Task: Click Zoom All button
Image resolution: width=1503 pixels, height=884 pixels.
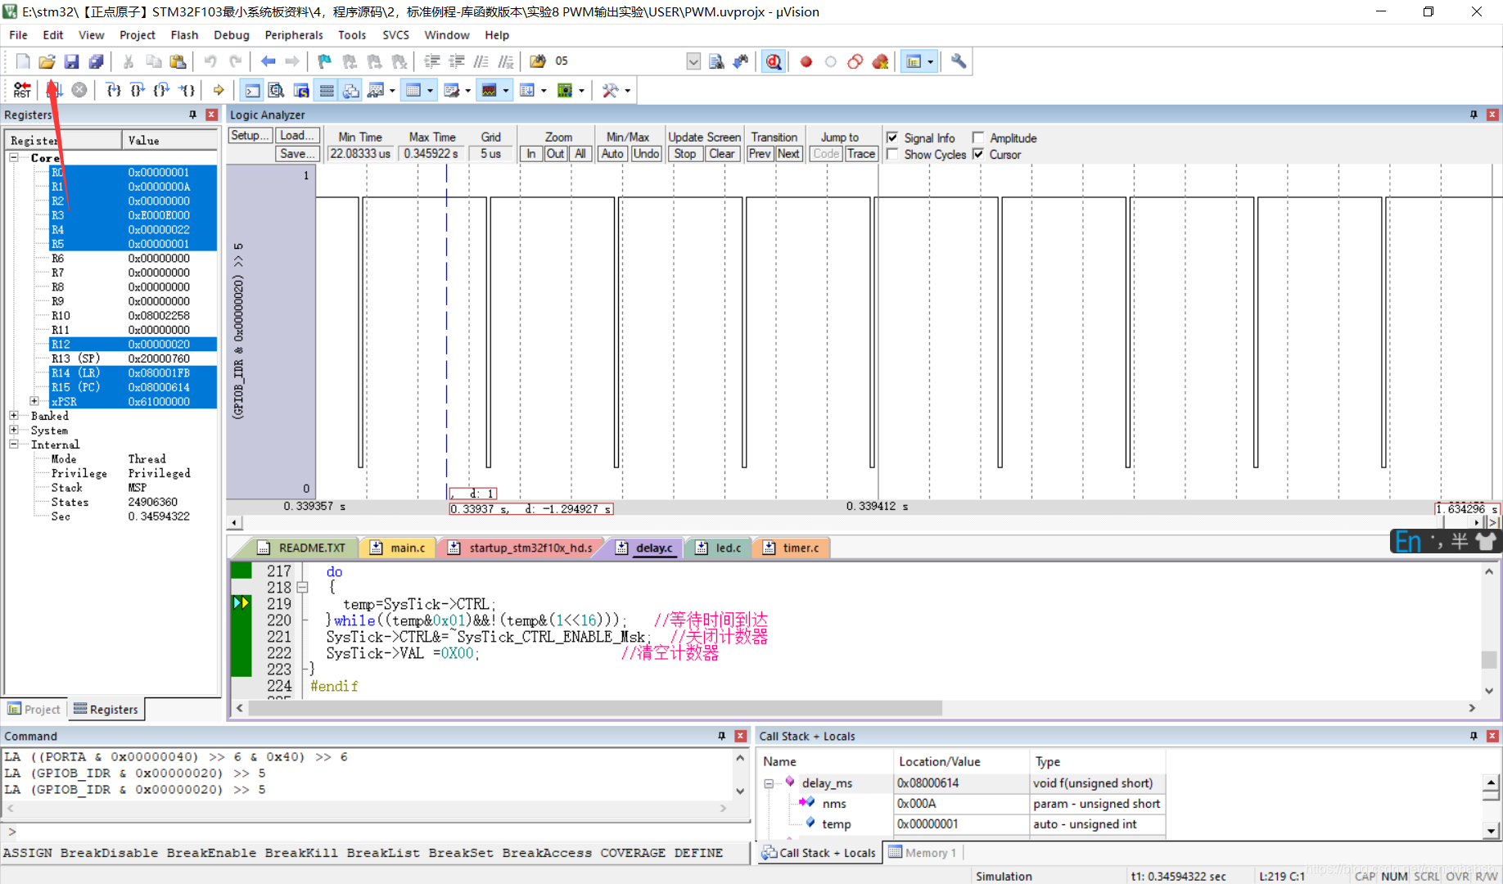Action: click(x=580, y=153)
